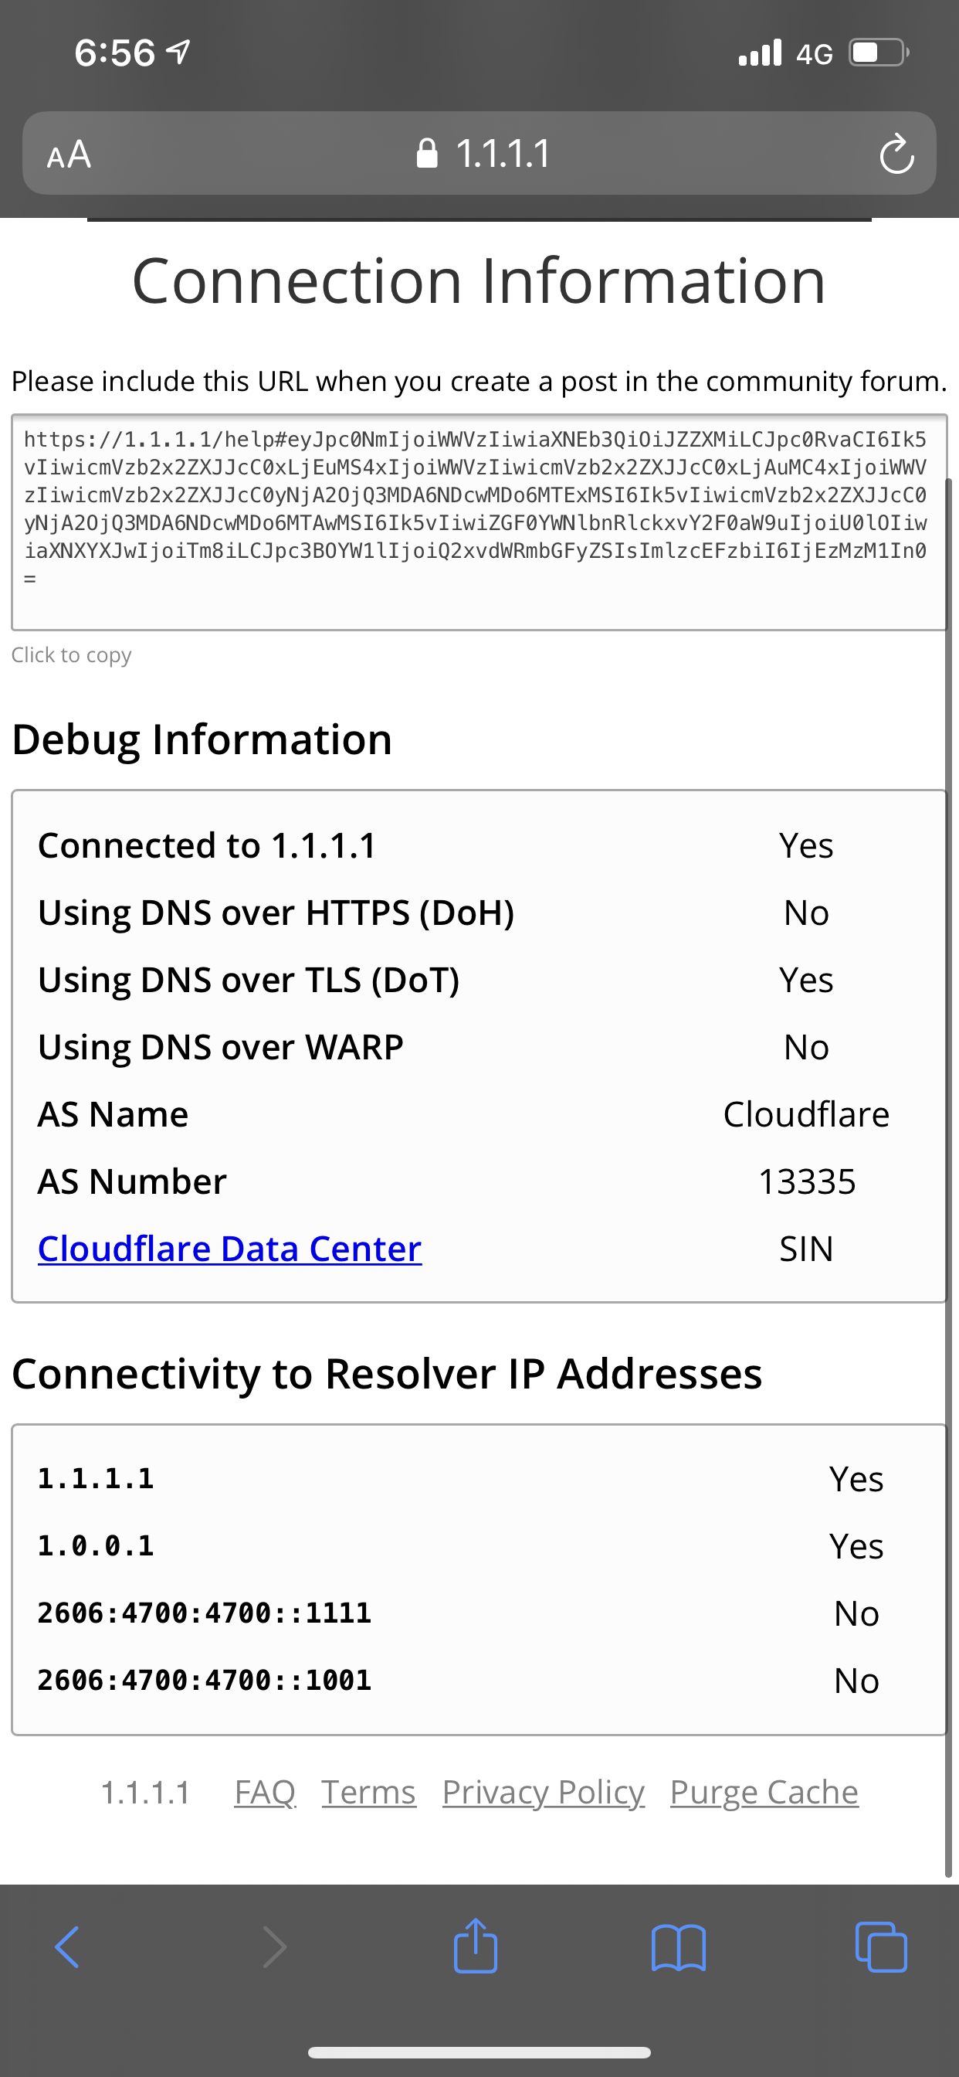Open the Terms footer link
Viewport: 959px width, 2077px height.
click(369, 1792)
